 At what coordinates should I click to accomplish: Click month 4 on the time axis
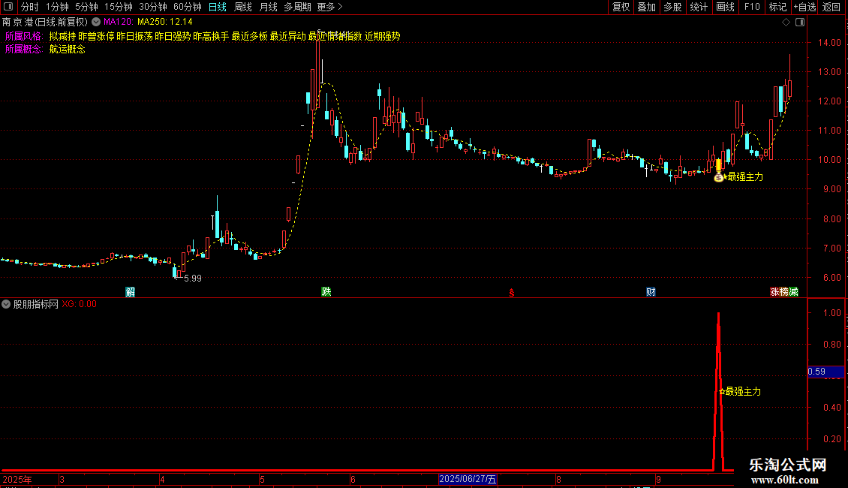tap(162, 480)
